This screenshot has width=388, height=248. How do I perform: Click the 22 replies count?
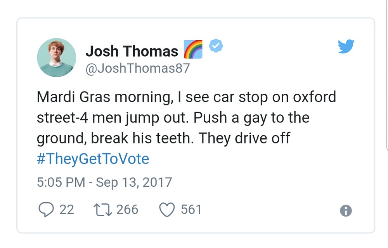(x=66, y=210)
